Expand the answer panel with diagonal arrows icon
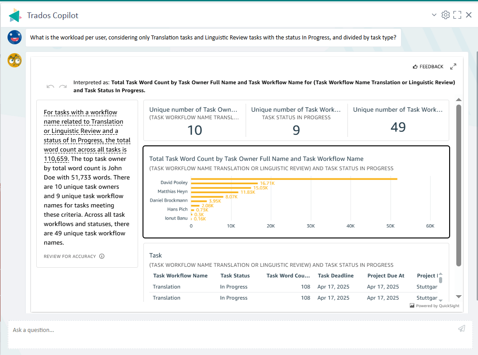The width and height of the screenshot is (478, 355). (x=453, y=66)
